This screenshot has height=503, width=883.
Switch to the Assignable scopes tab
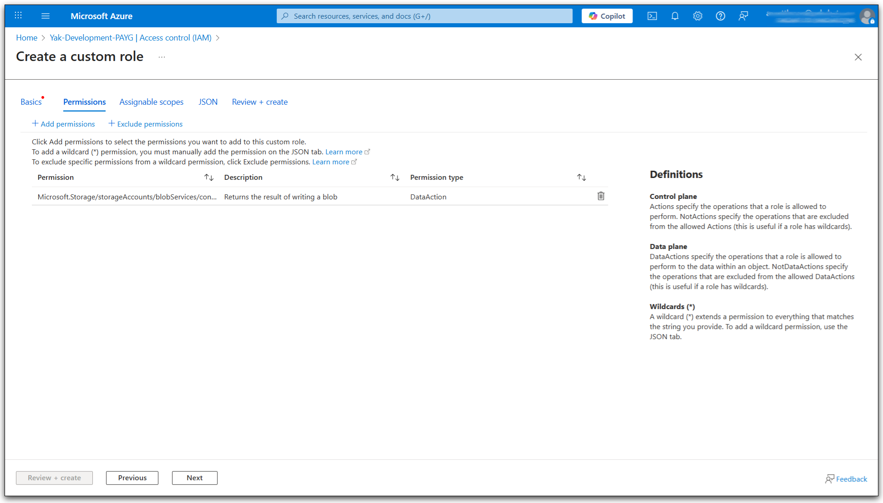pyautogui.click(x=151, y=102)
